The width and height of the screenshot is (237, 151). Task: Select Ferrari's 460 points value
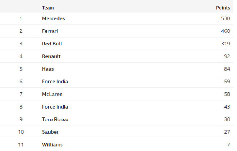225,31
